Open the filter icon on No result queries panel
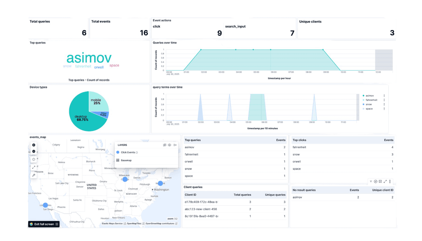This screenshot has width=422, height=241. [x=371, y=182]
